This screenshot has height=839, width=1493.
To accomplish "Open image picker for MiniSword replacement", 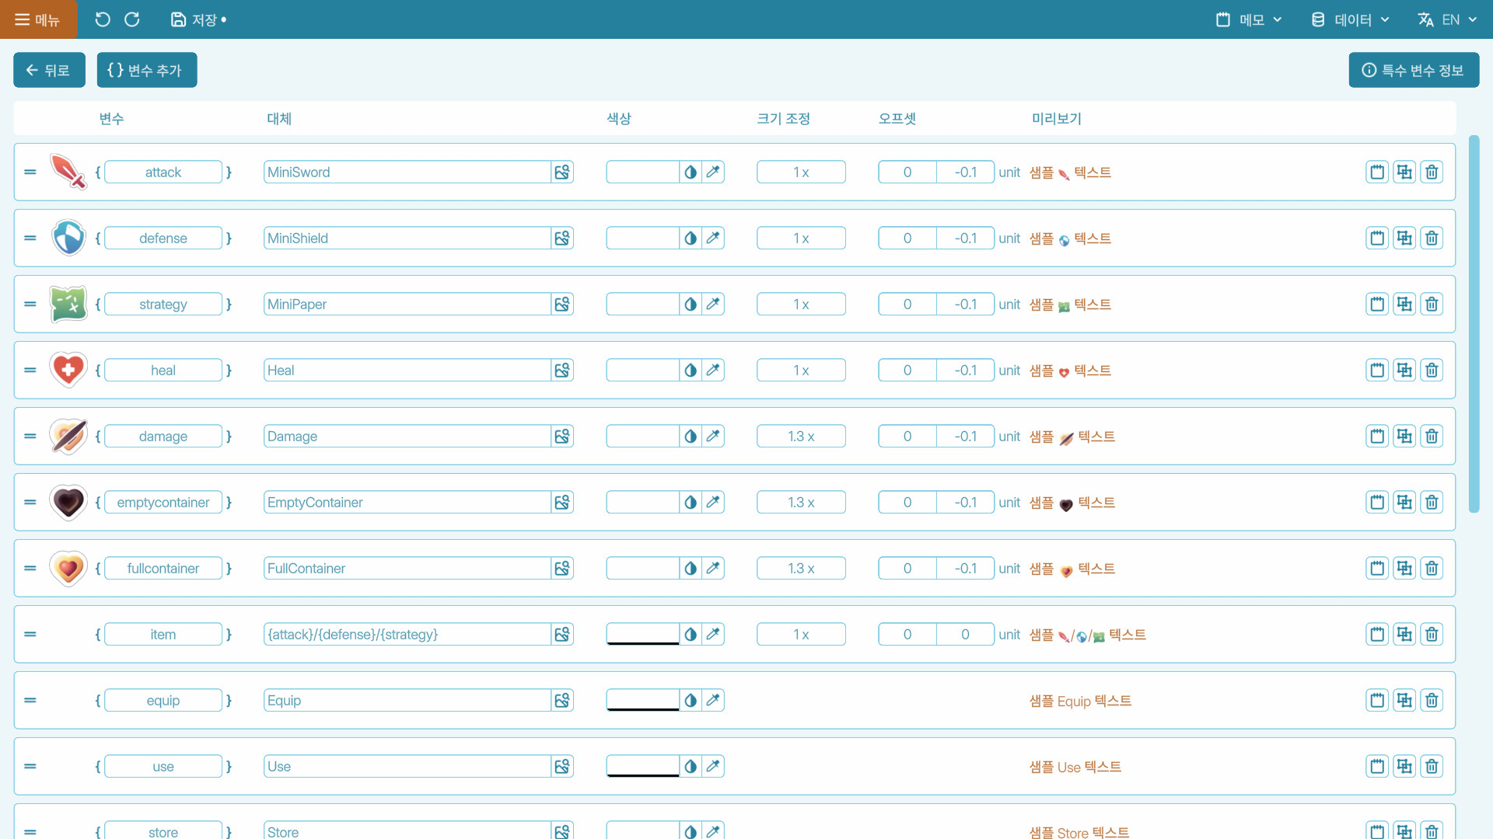I will tap(562, 172).
